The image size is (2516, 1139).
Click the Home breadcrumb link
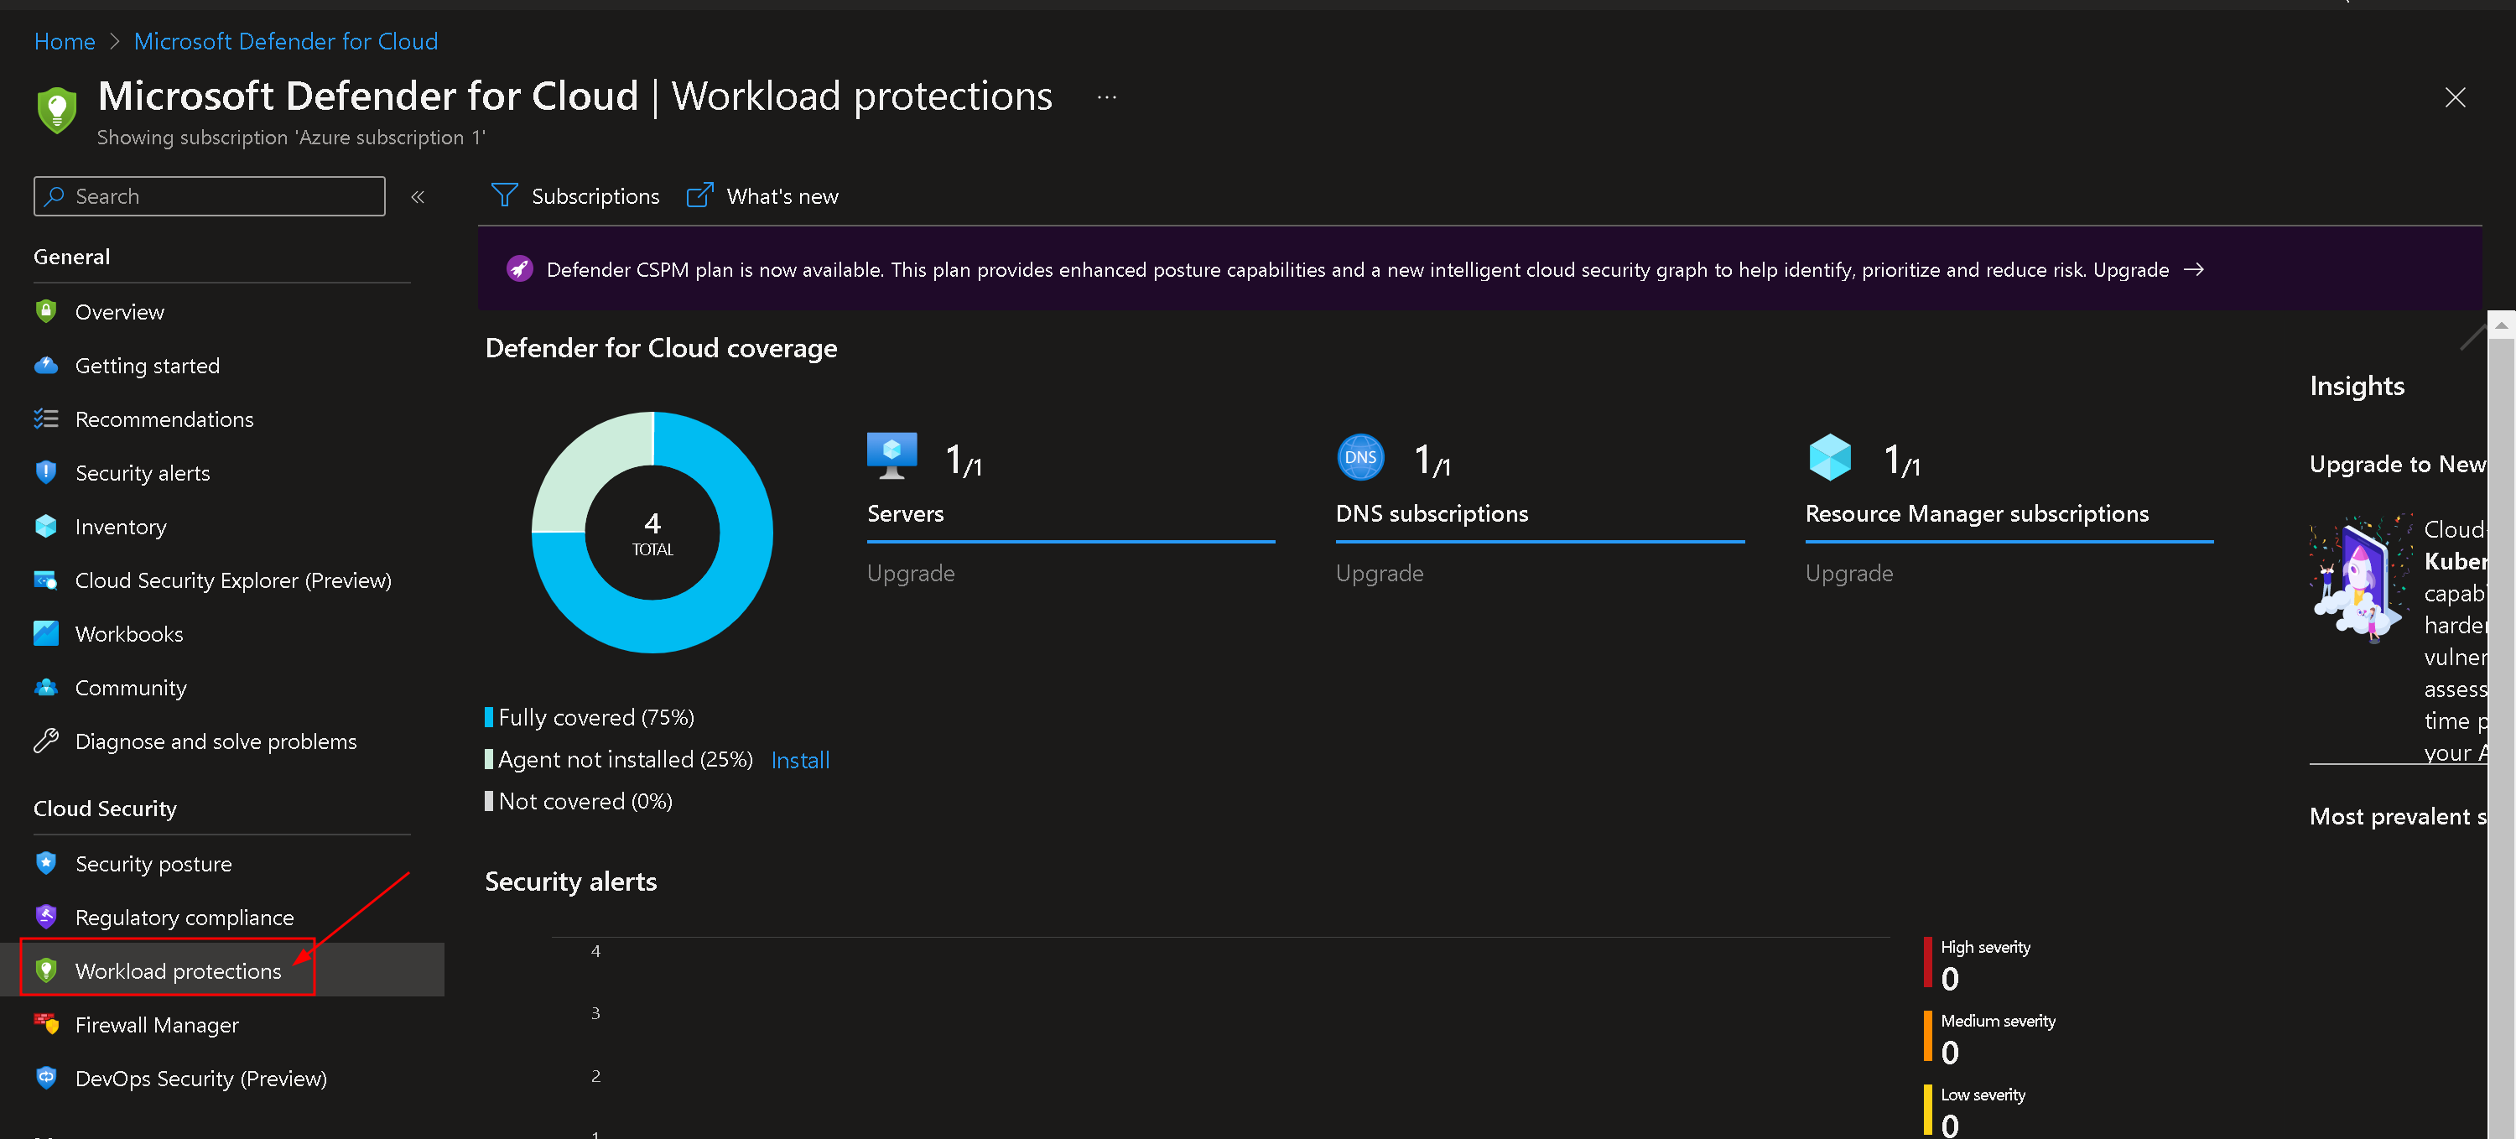[x=65, y=41]
